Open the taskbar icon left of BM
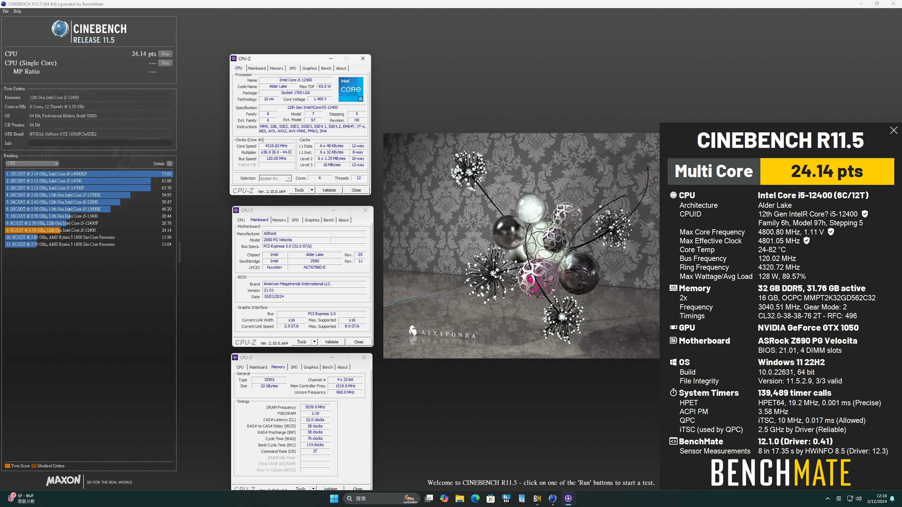 click(x=522, y=499)
